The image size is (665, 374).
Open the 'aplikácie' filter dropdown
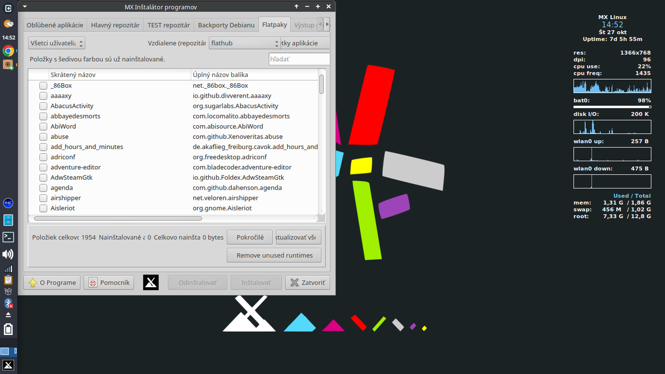[x=305, y=43]
